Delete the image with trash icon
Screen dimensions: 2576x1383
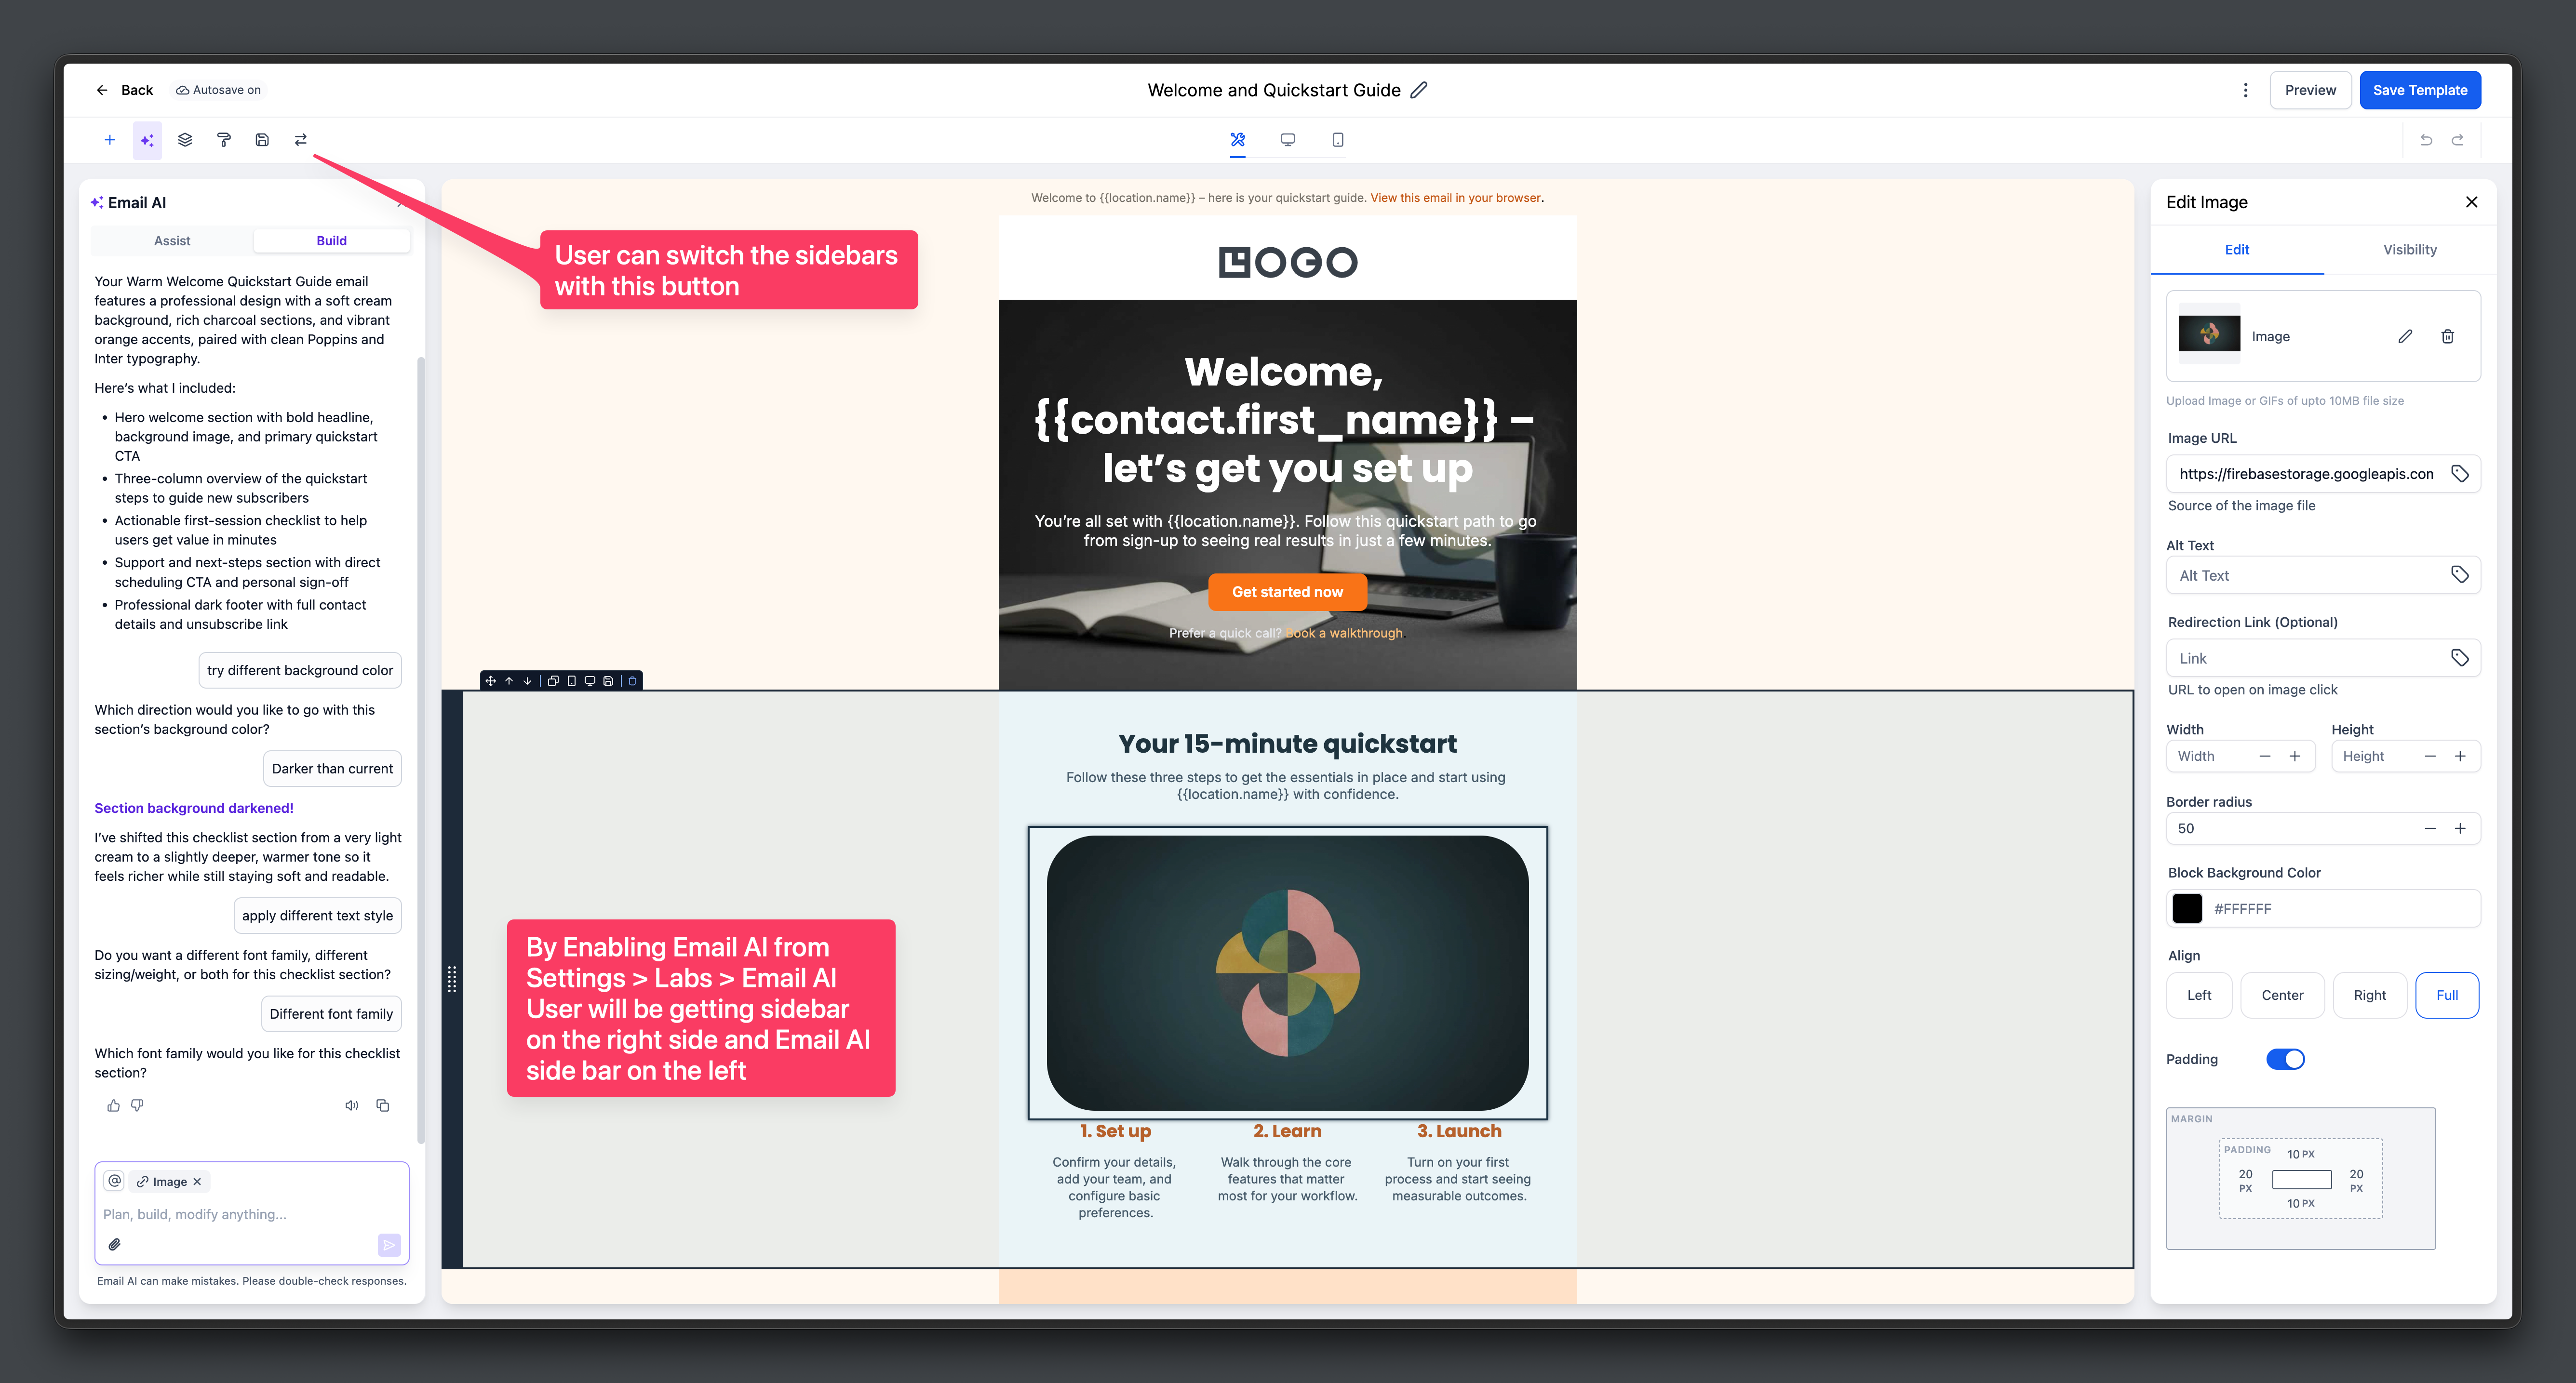pyautogui.click(x=2448, y=336)
